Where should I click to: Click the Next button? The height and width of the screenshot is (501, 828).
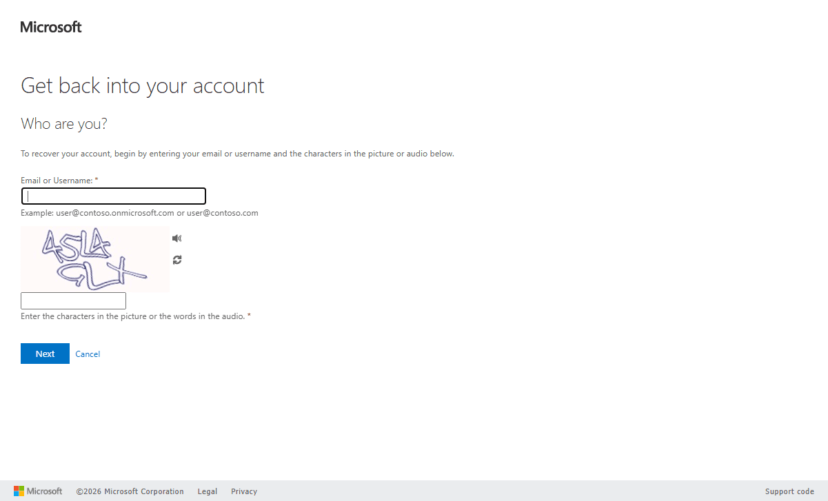(45, 354)
